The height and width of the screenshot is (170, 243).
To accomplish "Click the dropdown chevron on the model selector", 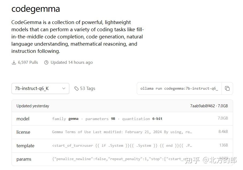I will (64, 88).
